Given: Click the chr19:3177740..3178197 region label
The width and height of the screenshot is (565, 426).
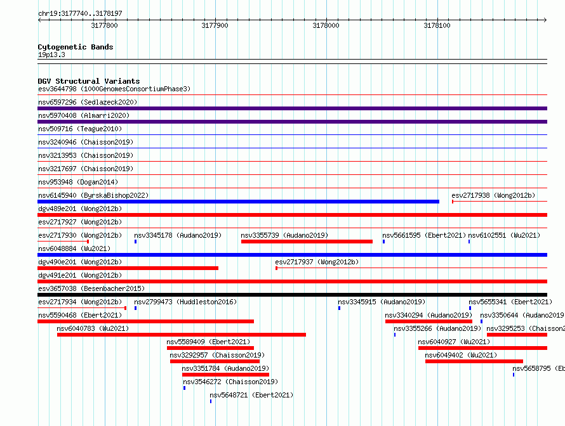Looking at the screenshot, I should coord(80,13).
